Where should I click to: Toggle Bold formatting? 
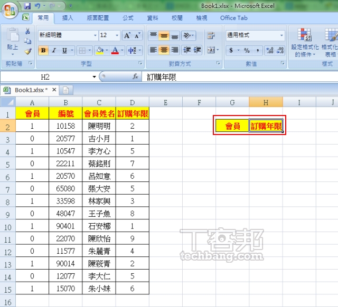[x=43, y=51]
